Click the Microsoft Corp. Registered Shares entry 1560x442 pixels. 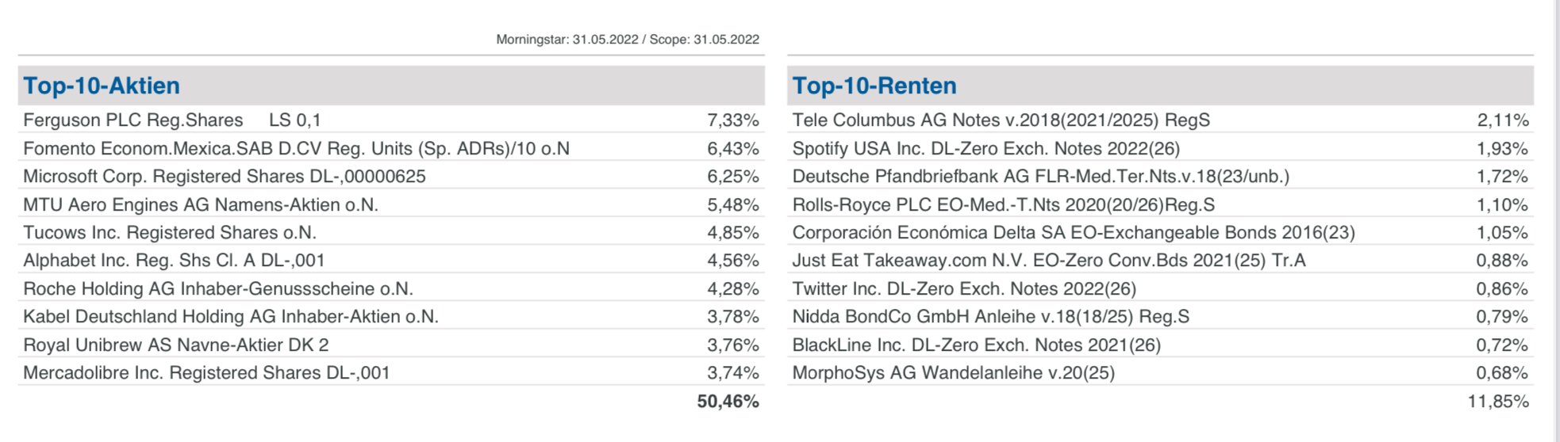click(x=225, y=177)
